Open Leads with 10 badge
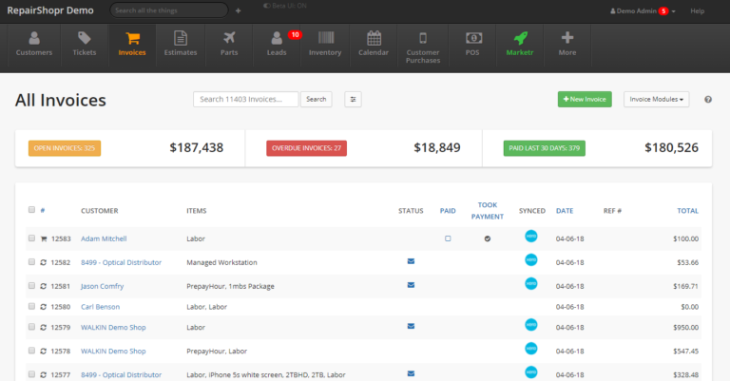 click(277, 38)
